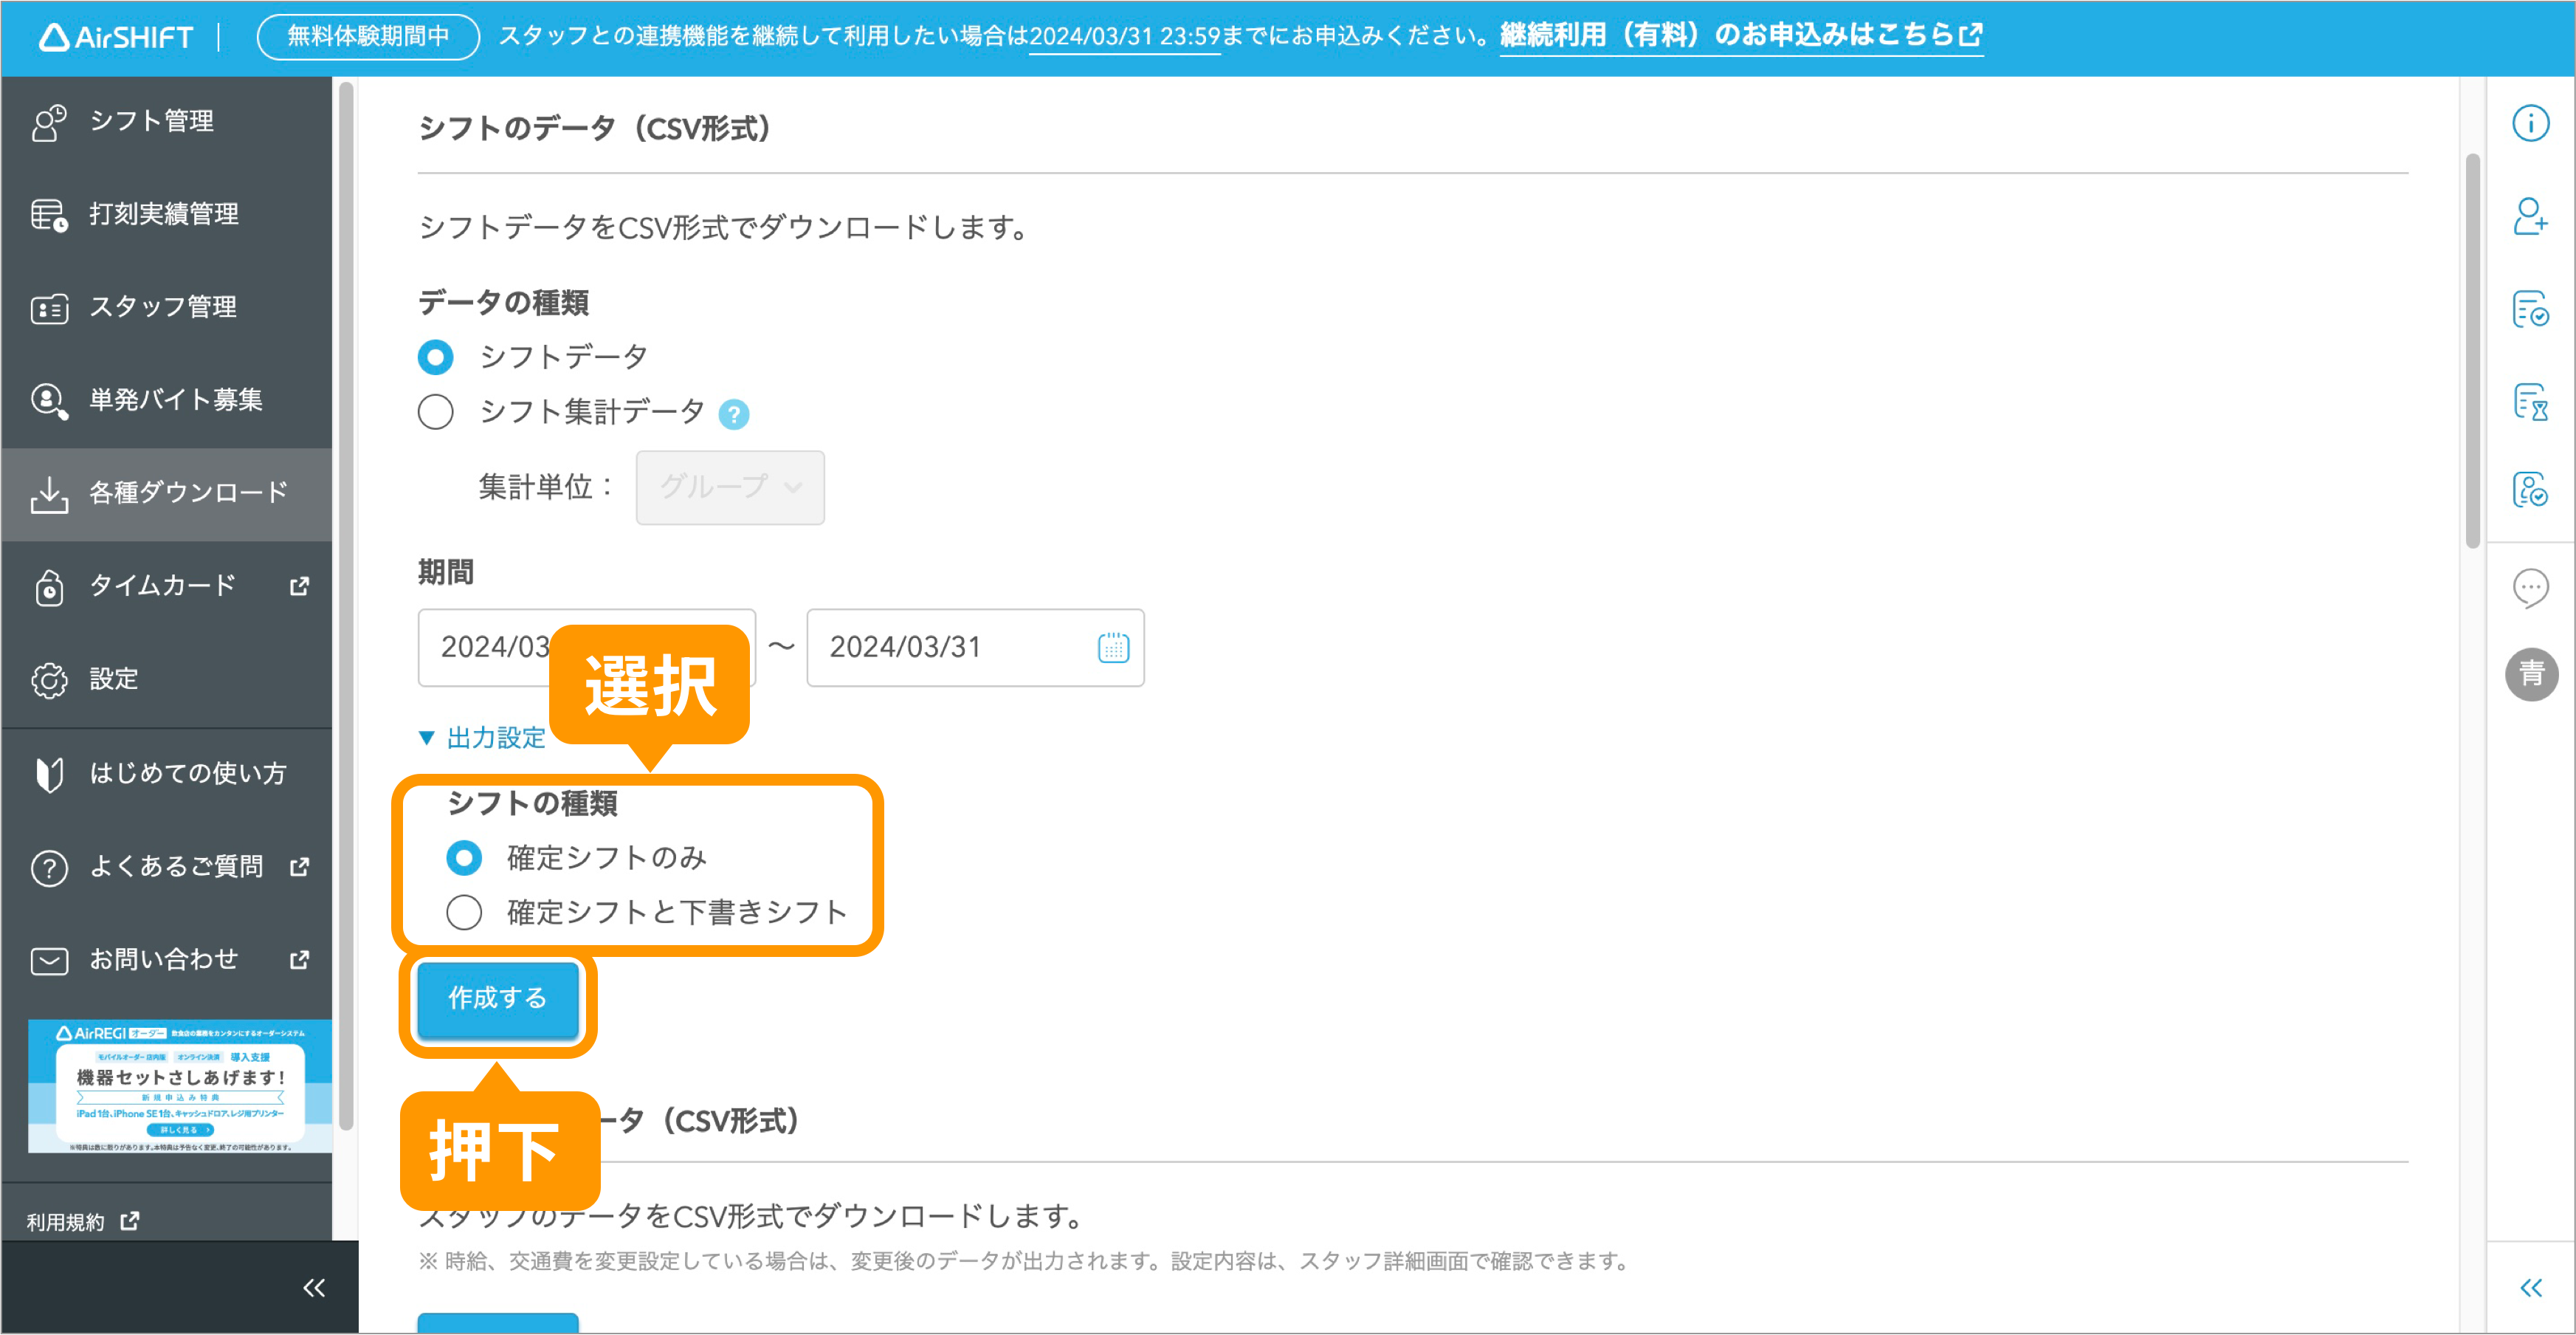Click the 青 user avatar
The width and height of the screenshot is (2576, 1335).
pos(2531,674)
